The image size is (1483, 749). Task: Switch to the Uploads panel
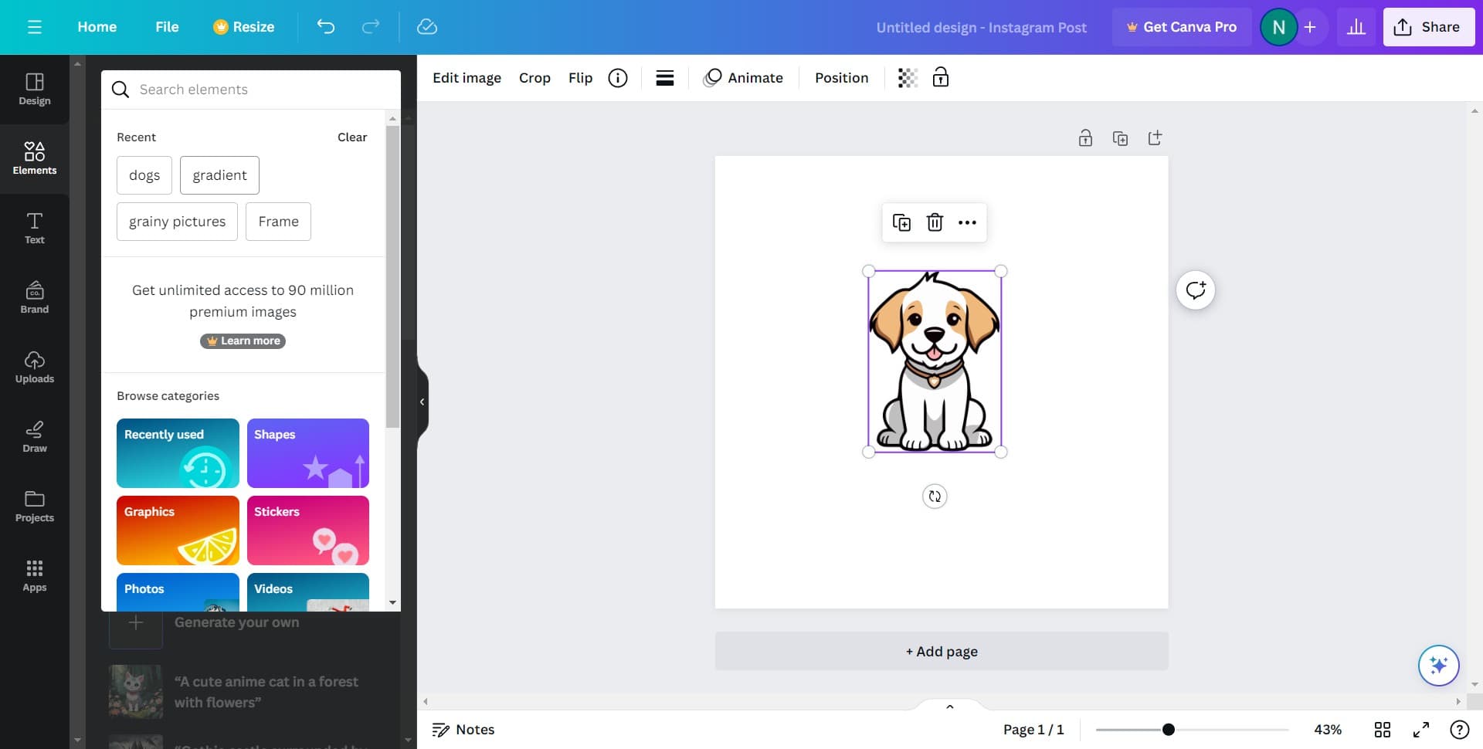click(34, 366)
